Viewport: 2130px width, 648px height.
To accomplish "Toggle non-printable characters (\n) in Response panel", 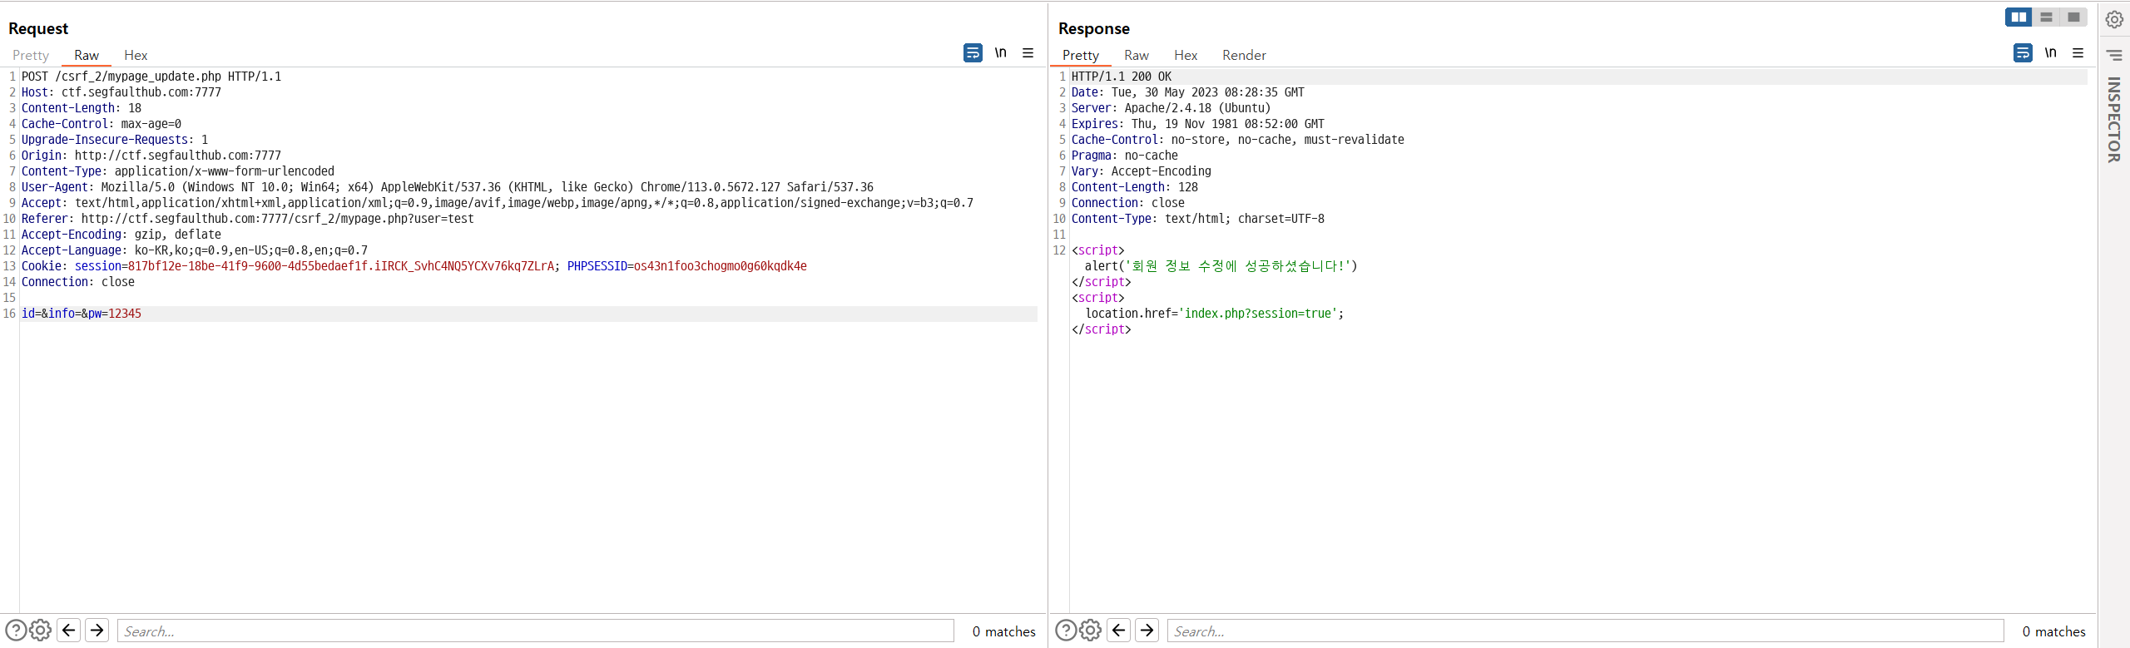I will (2050, 53).
